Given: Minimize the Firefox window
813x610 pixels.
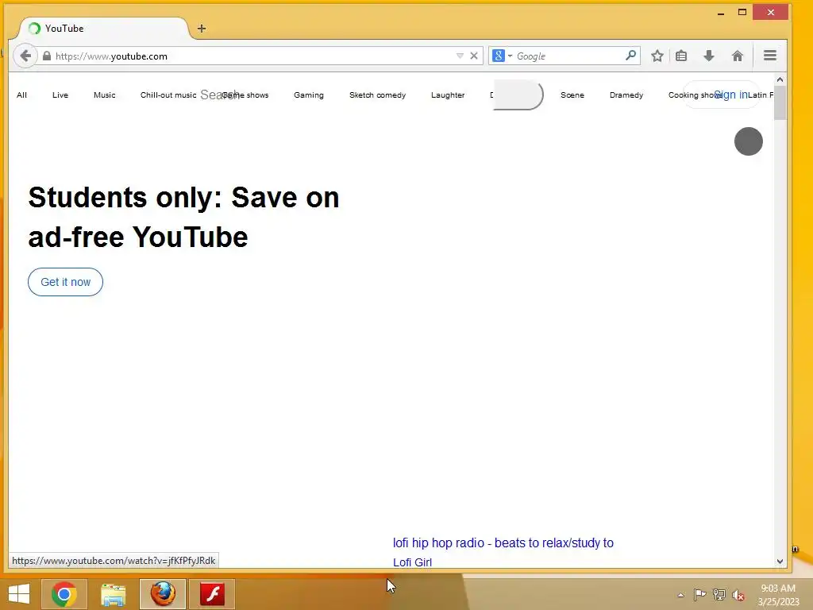Looking at the screenshot, I should click(x=721, y=14).
